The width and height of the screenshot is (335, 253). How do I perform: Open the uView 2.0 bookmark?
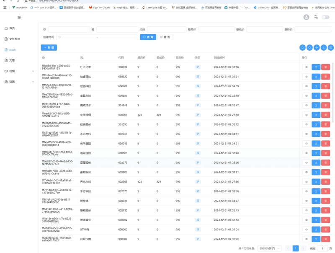click(x=267, y=8)
